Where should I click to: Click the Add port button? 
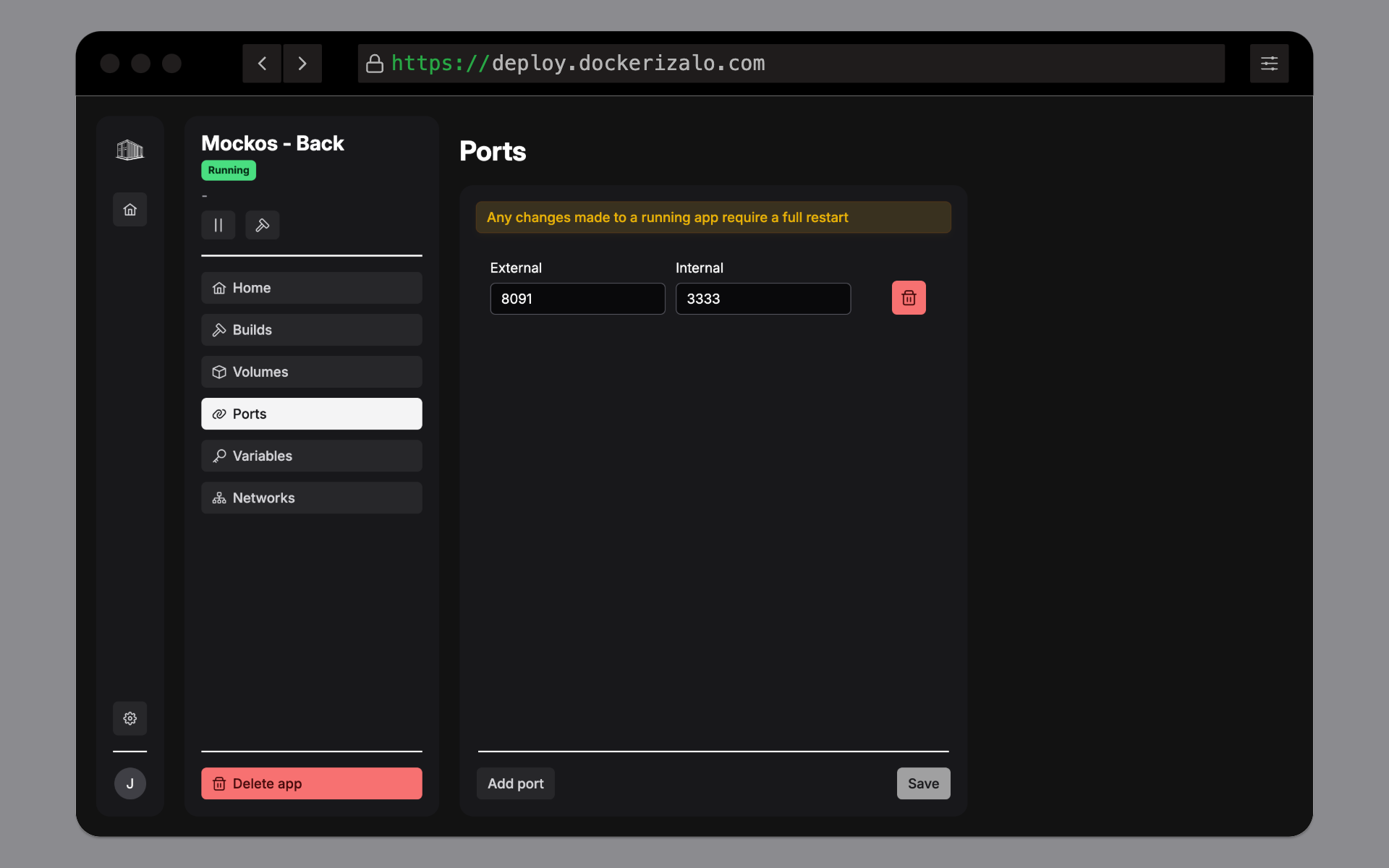coord(516,783)
